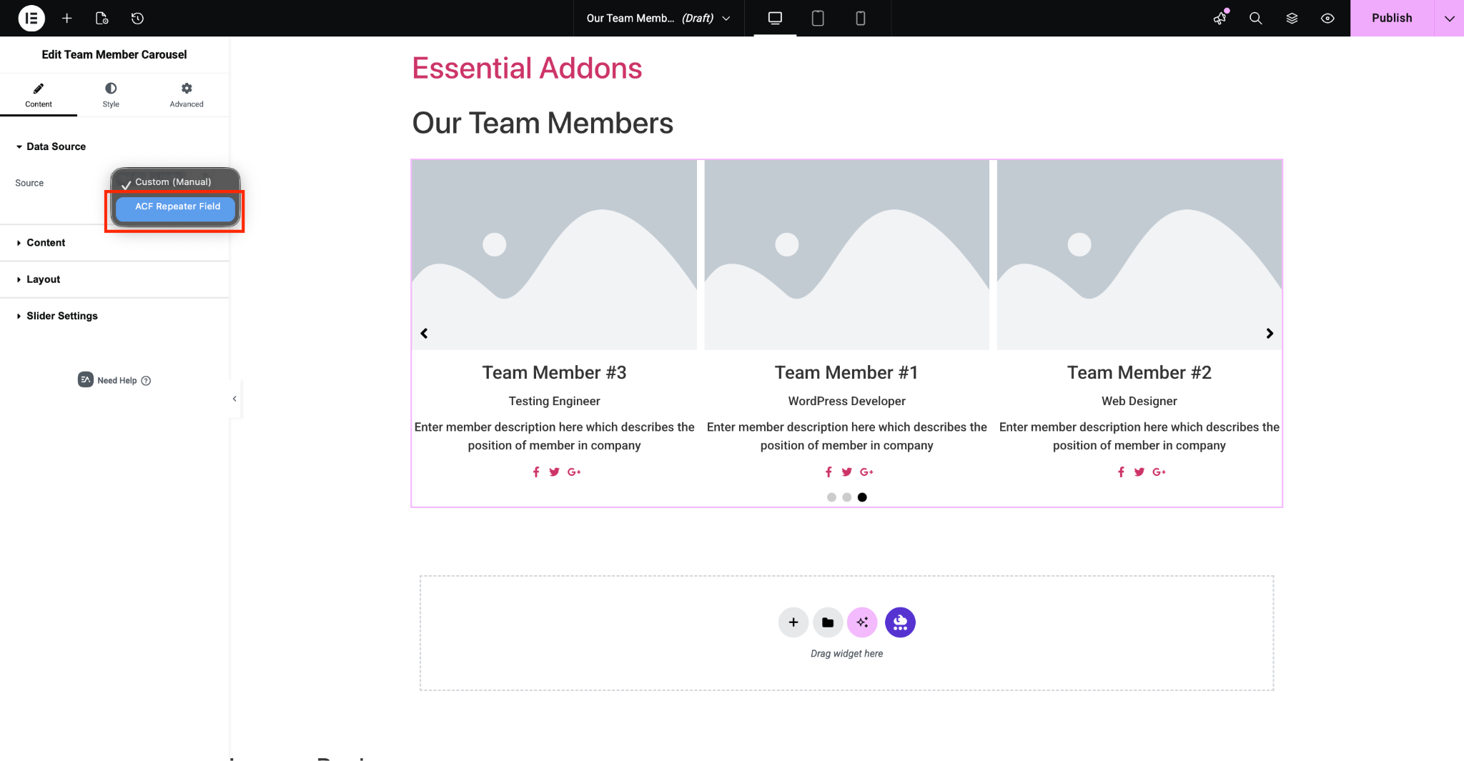
Task: Select Custom (Manual) source option
Action: 173,182
